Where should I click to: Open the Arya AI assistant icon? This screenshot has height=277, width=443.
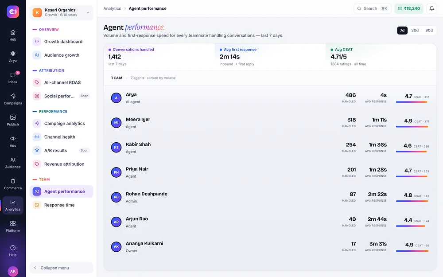point(13,57)
